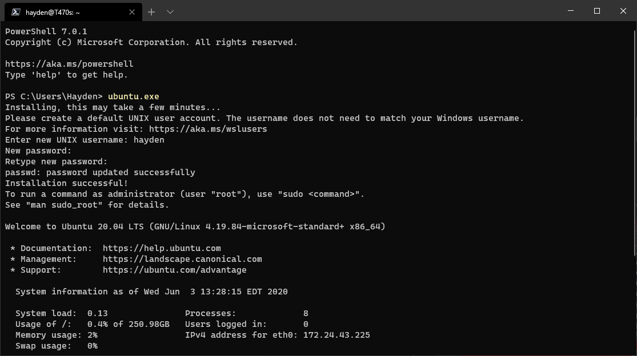Screen dimensions: 637x356
Task: Click the 'Welcome to Ubuntu 20.04 LTS' text
Action: point(74,226)
